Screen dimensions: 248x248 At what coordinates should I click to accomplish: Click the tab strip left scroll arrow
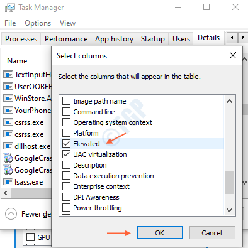pyautogui.click(x=232, y=38)
